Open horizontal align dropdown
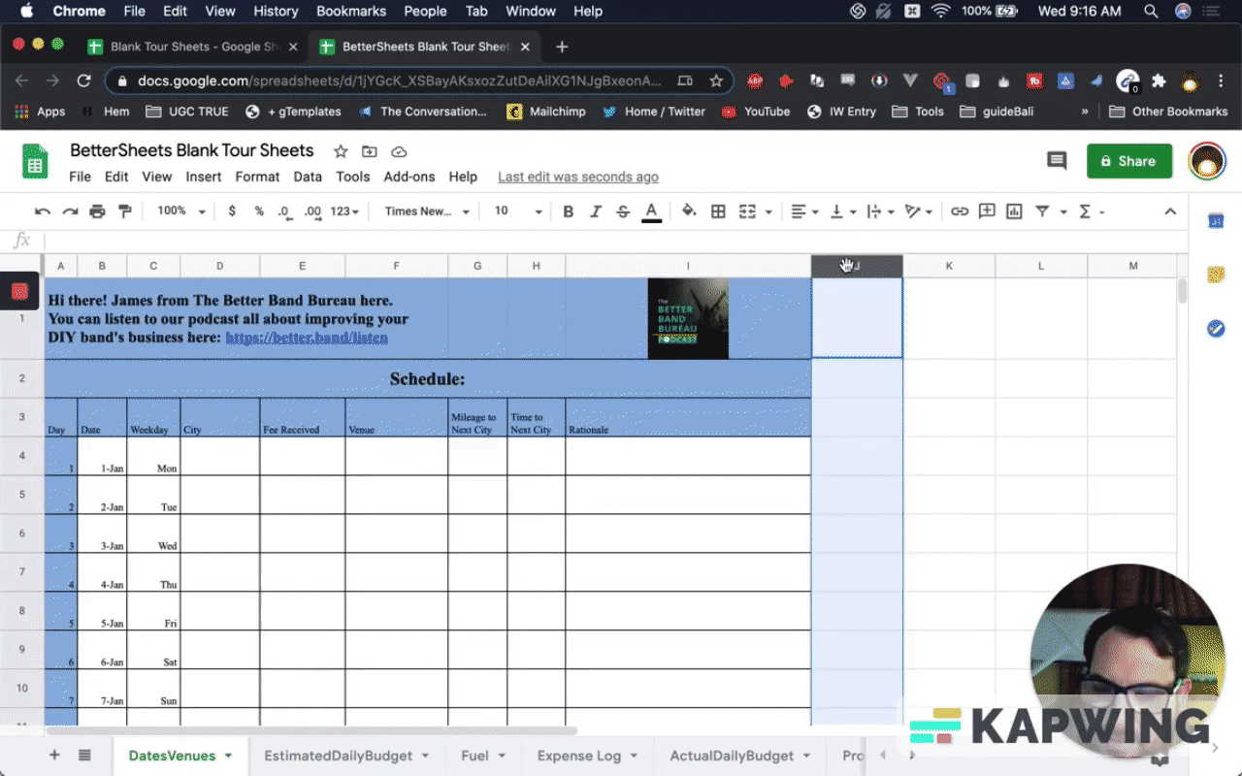This screenshot has height=776, width=1242. tap(805, 211)
